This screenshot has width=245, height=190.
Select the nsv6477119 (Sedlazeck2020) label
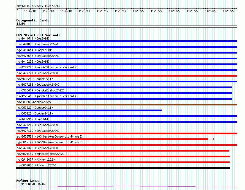click(x=38, y=131)
